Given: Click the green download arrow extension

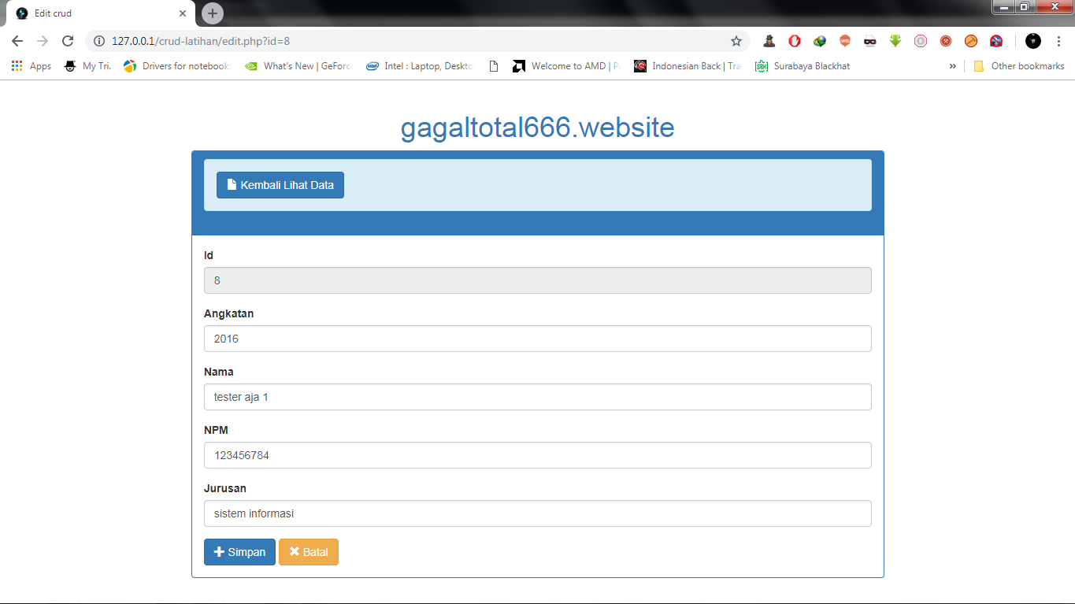Looking at the screenshot, I should click(x=895, y=41).
